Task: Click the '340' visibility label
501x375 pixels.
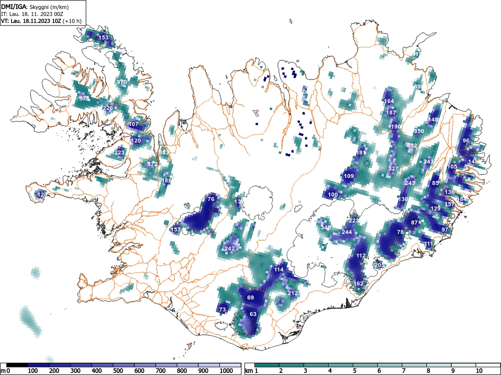Action: pyautogui.click(x=326, y=227)
